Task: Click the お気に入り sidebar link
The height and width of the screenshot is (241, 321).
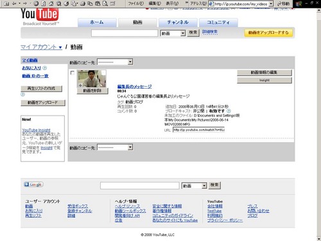Action: point(31,68)
